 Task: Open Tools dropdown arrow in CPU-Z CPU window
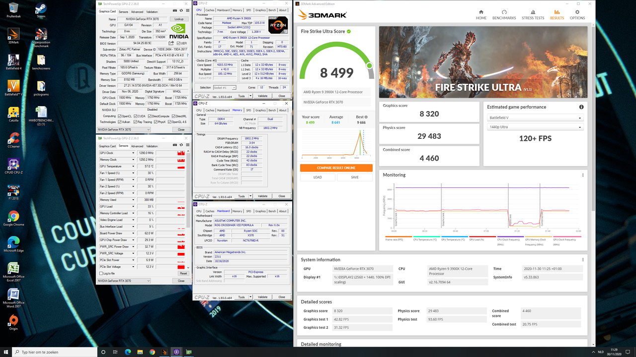[x=251, y=96]
